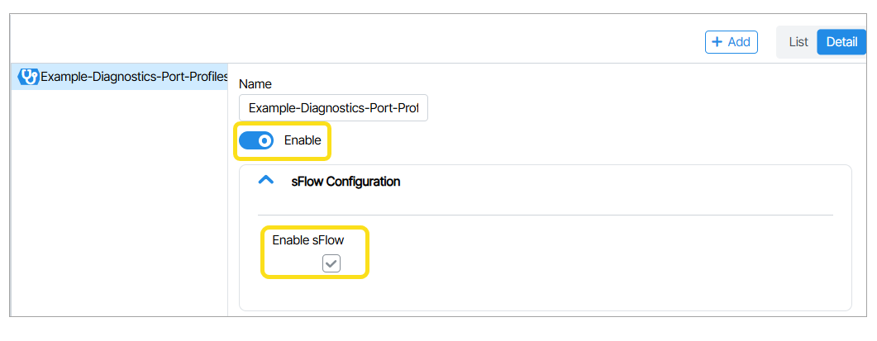Click the white knob of Enable switch
877x341 pixels.
tap(265, 140)
